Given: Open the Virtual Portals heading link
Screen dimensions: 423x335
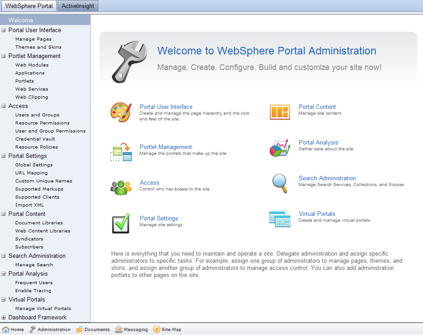Looking at the screenshot, I should (317, 214).
